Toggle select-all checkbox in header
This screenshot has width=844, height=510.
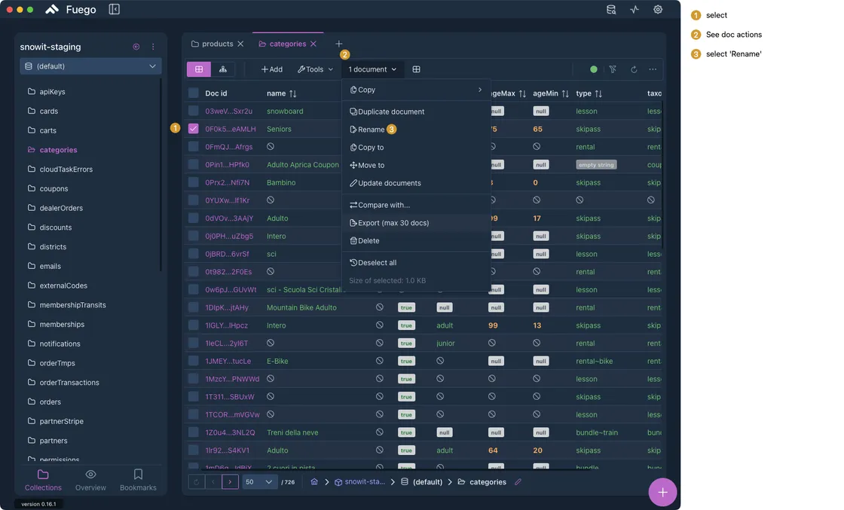click(193, 93)
